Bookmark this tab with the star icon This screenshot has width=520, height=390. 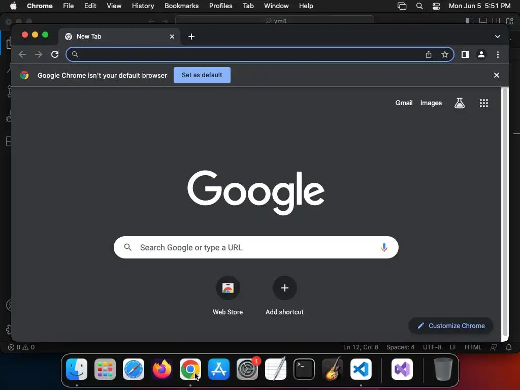tap(445, 54)
